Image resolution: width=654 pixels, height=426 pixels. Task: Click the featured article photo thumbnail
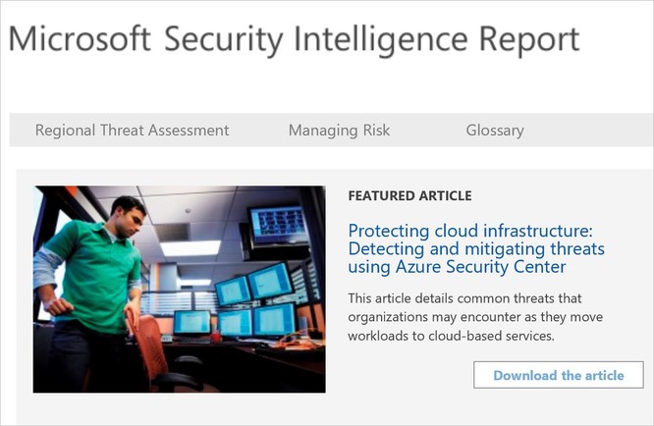pyautogui.click(x=180, y=289)
